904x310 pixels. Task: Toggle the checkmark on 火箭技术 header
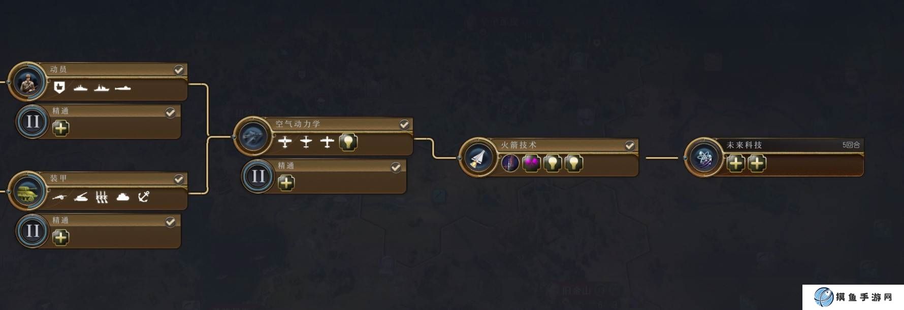tap(630, 146)
